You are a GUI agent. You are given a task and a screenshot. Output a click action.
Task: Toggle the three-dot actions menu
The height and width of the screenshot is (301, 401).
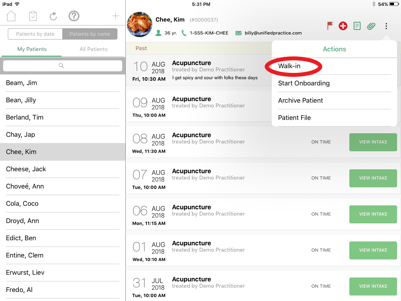[x=386, y=26]
